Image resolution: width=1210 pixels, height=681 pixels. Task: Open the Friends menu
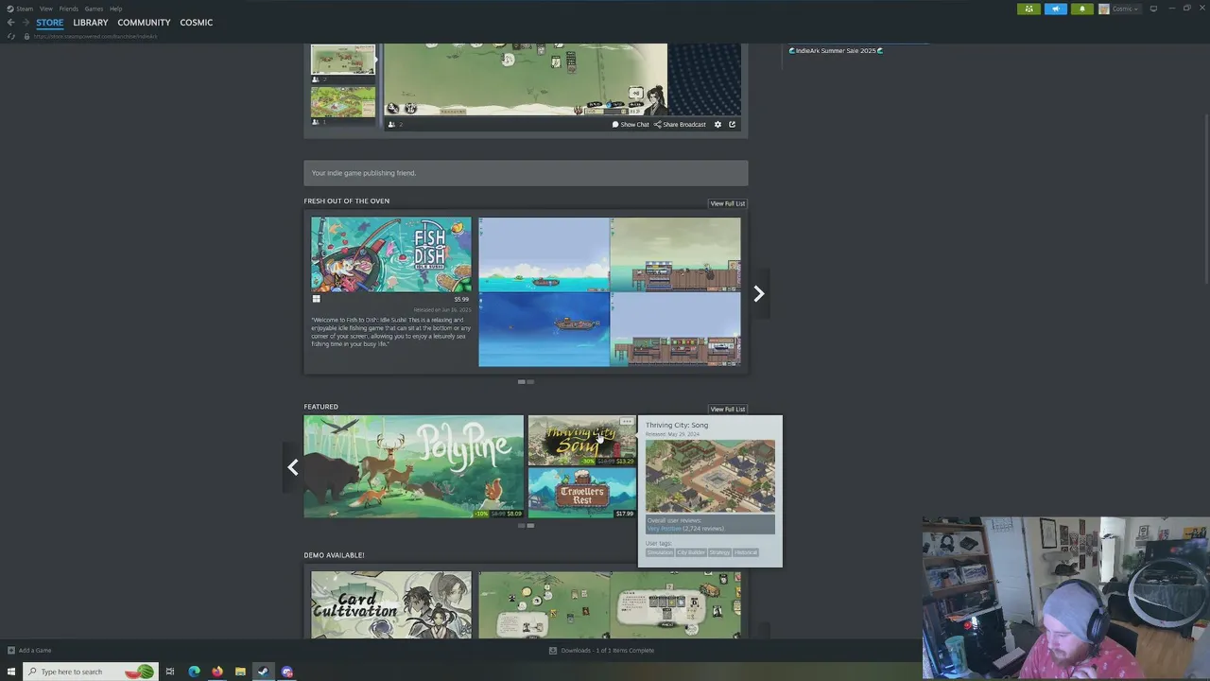[x=69, y=9]
